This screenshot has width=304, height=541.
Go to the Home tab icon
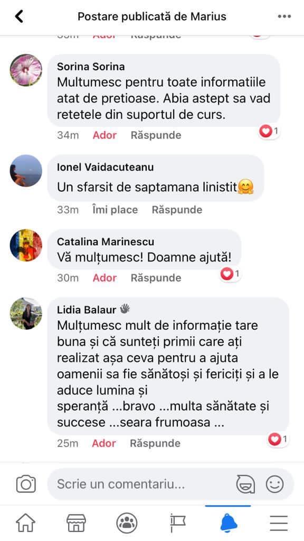click(25, 523)
